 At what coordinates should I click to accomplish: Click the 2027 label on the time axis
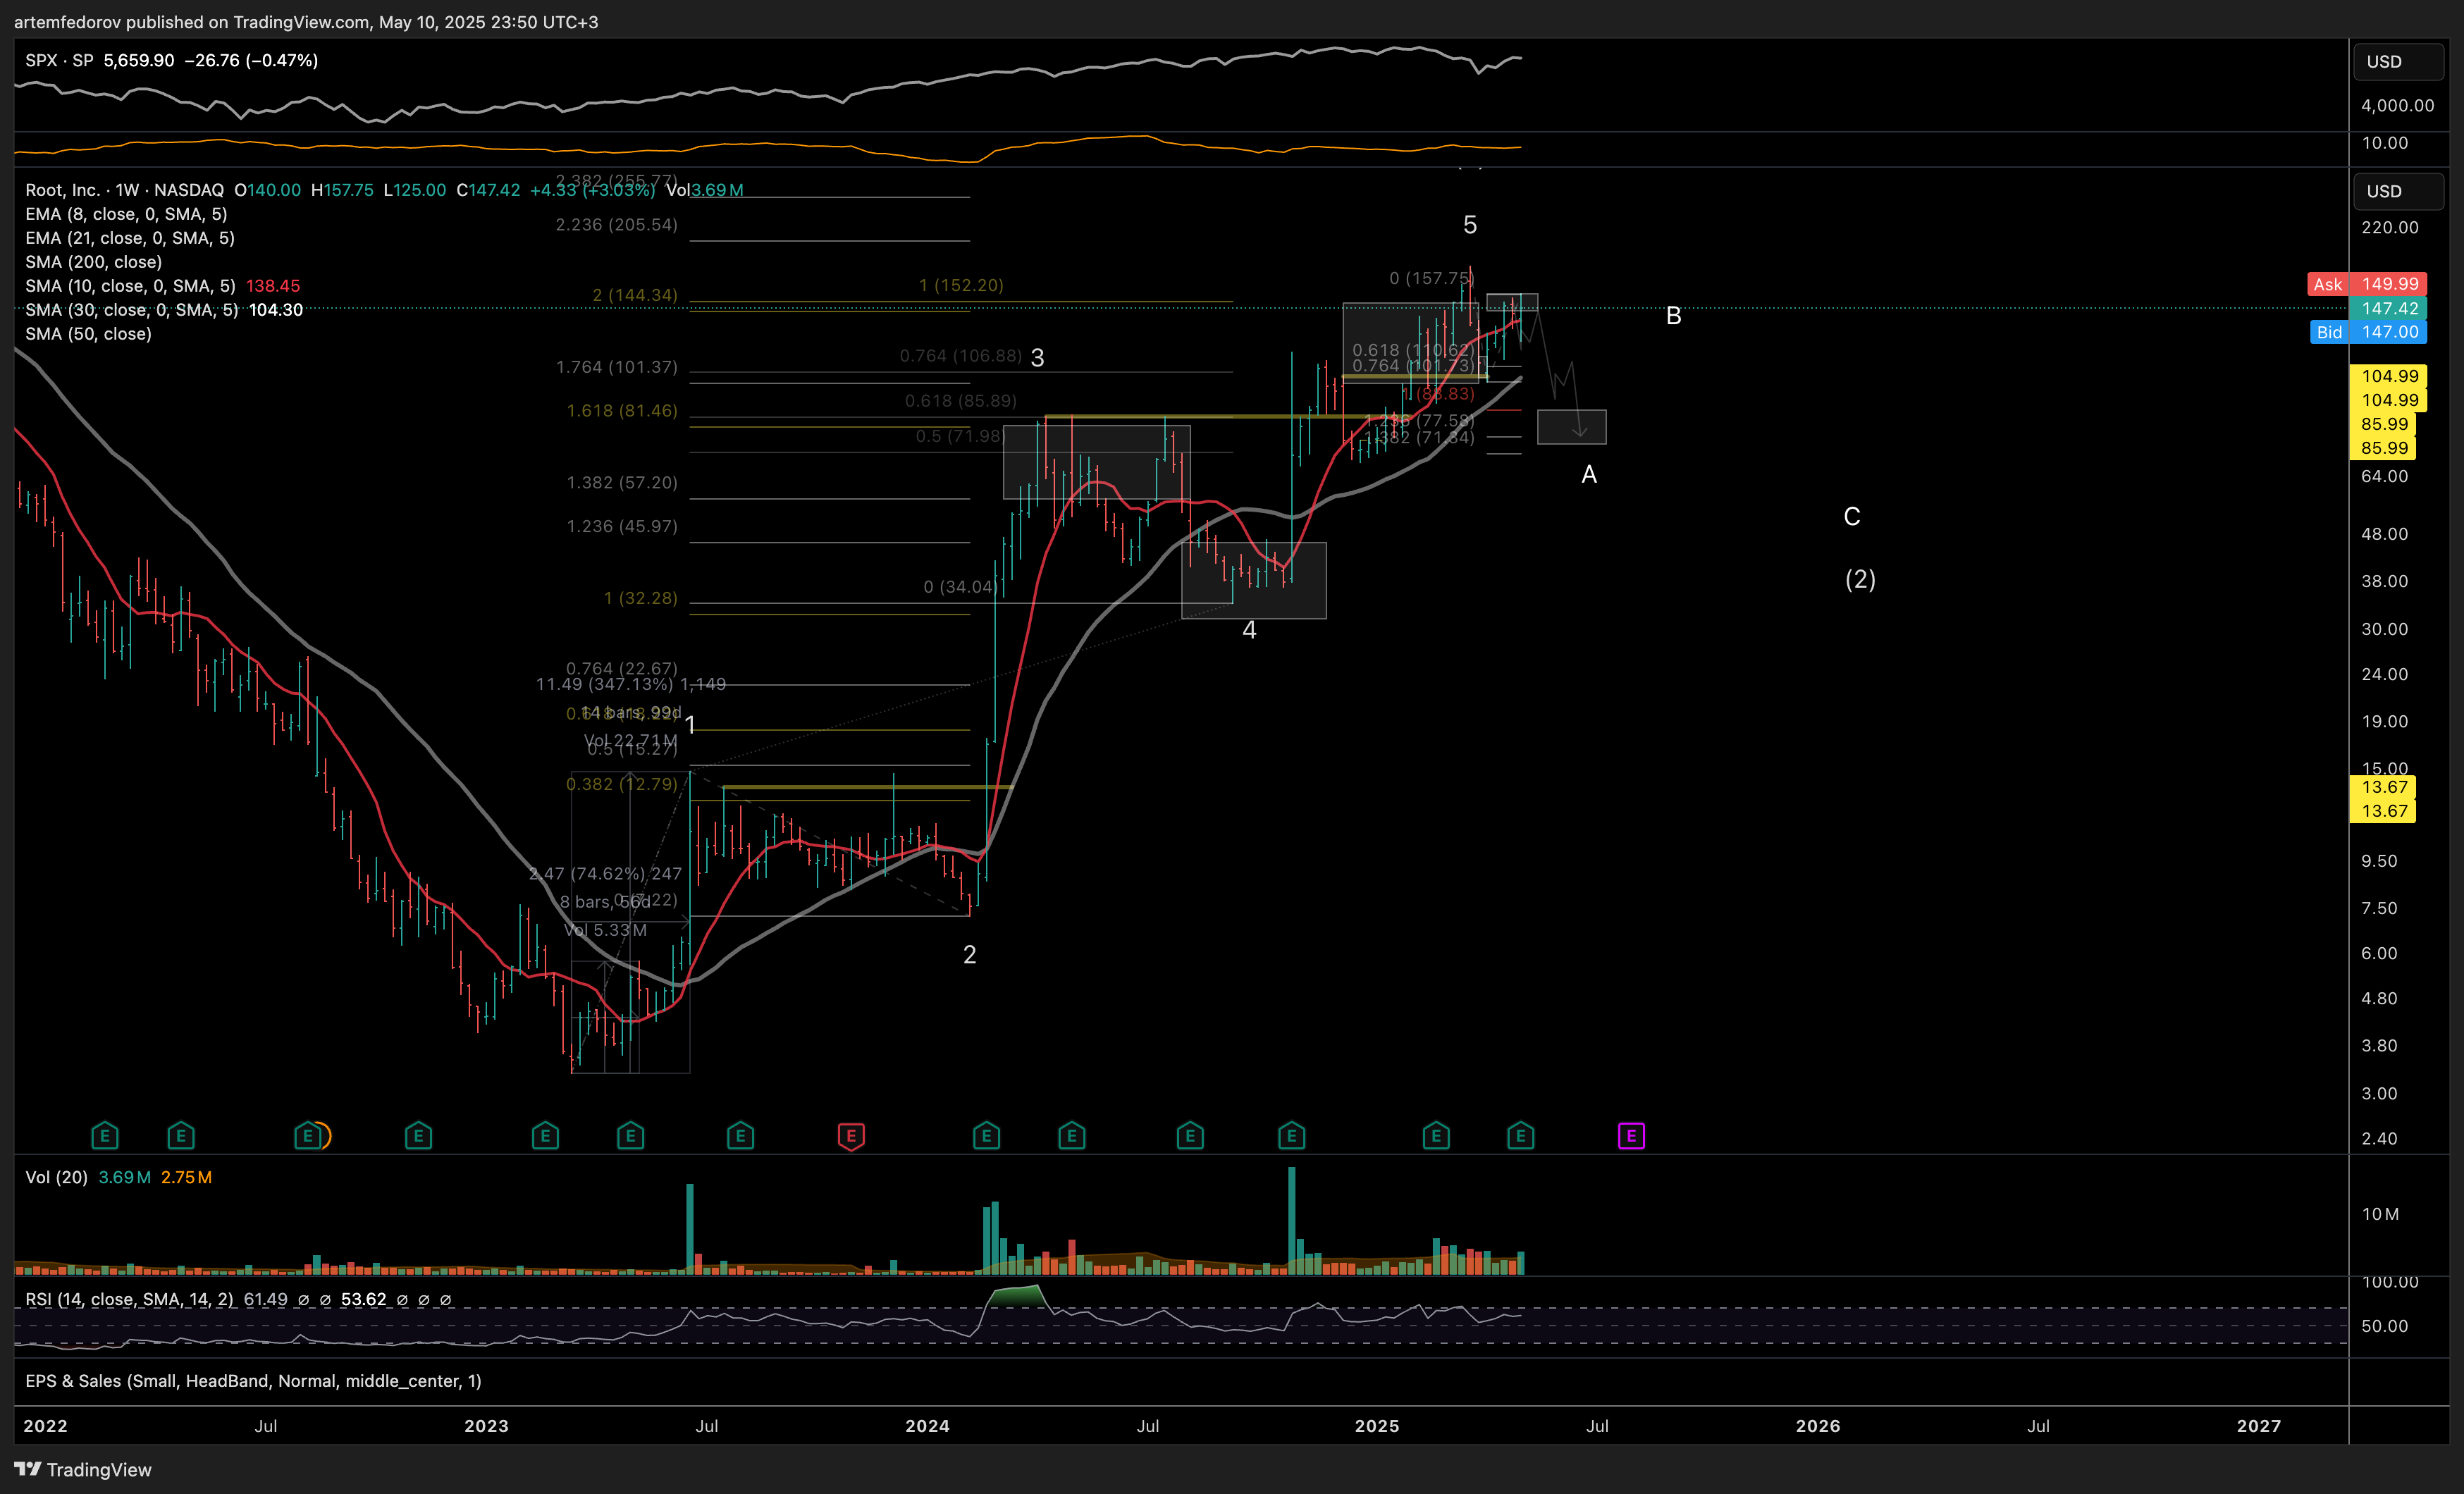(x=2259, y=1426)
